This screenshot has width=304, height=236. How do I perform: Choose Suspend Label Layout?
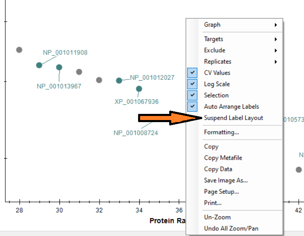[x=234, y=118]
